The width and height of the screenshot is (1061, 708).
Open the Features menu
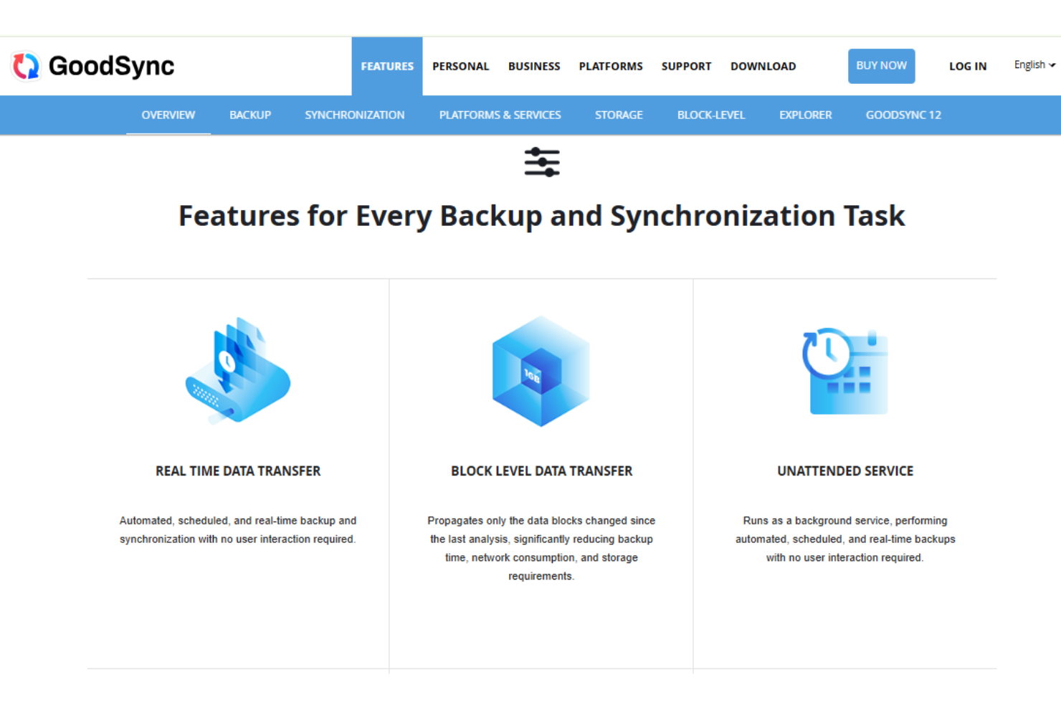click(387, 66)
